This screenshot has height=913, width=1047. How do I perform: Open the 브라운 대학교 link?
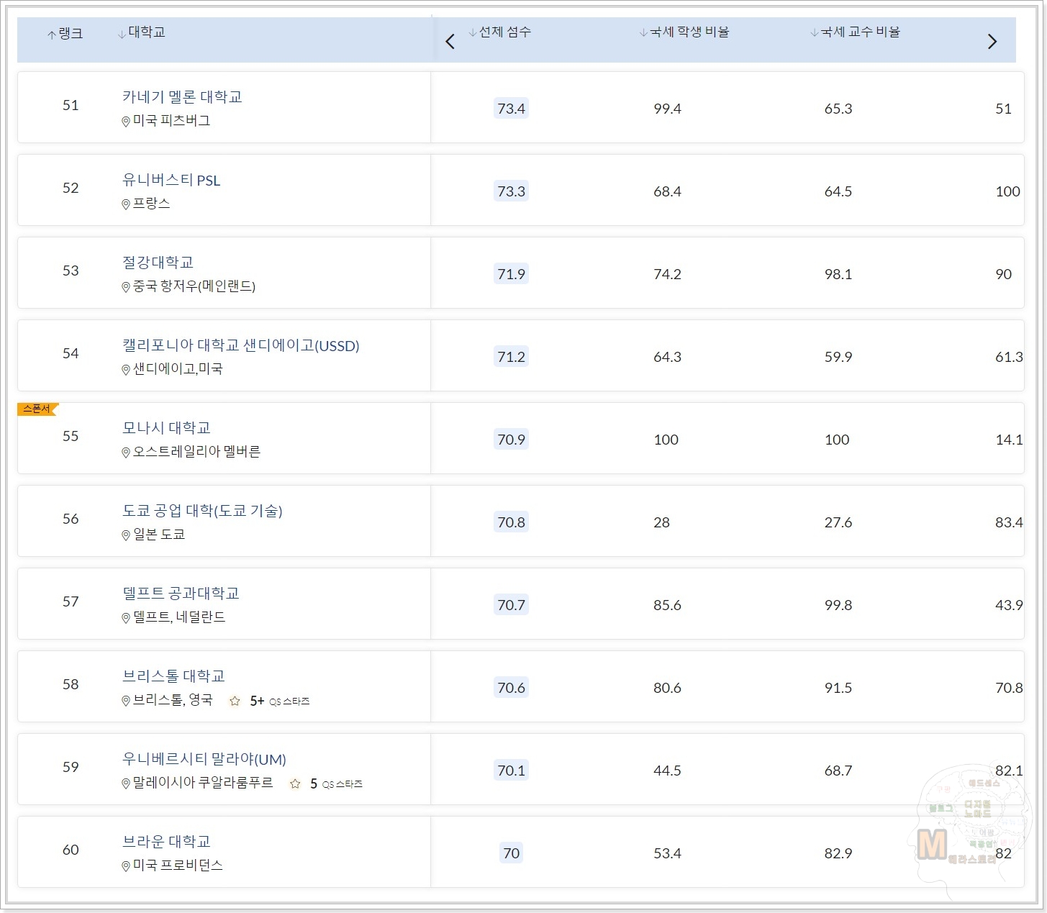[166, 842]
